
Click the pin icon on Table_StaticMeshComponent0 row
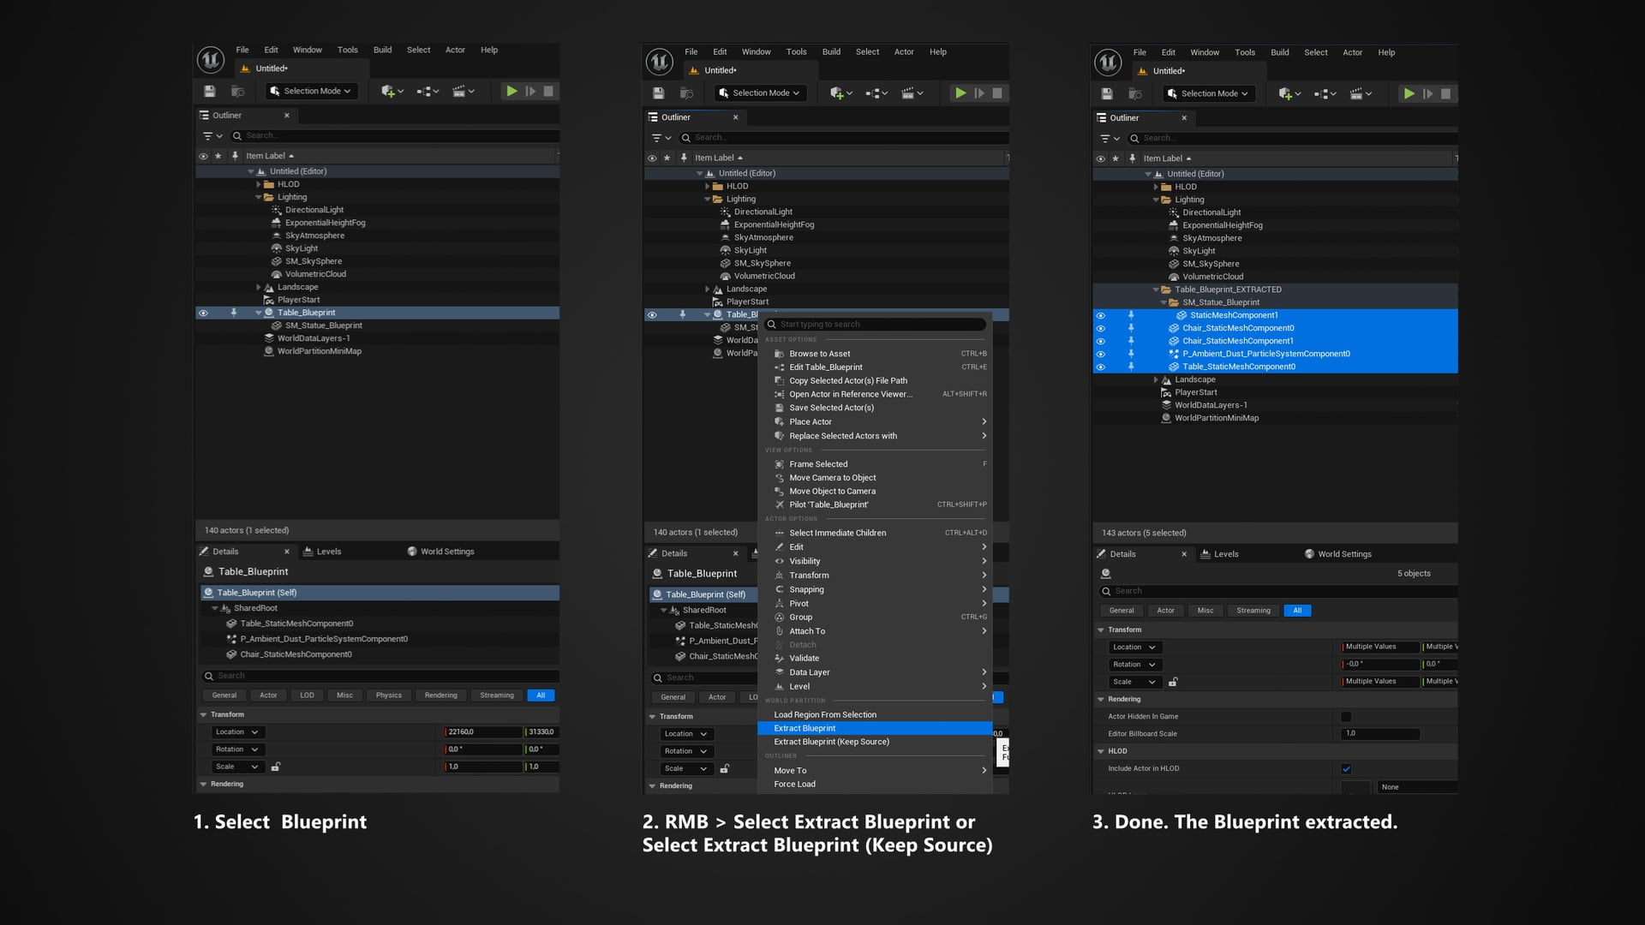coord(1131,367)
